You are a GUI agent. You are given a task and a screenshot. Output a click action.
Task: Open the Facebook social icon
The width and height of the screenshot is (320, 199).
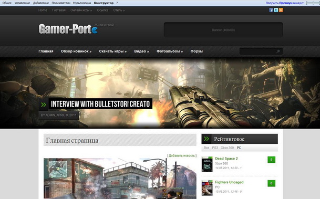[x=271, y=10]
